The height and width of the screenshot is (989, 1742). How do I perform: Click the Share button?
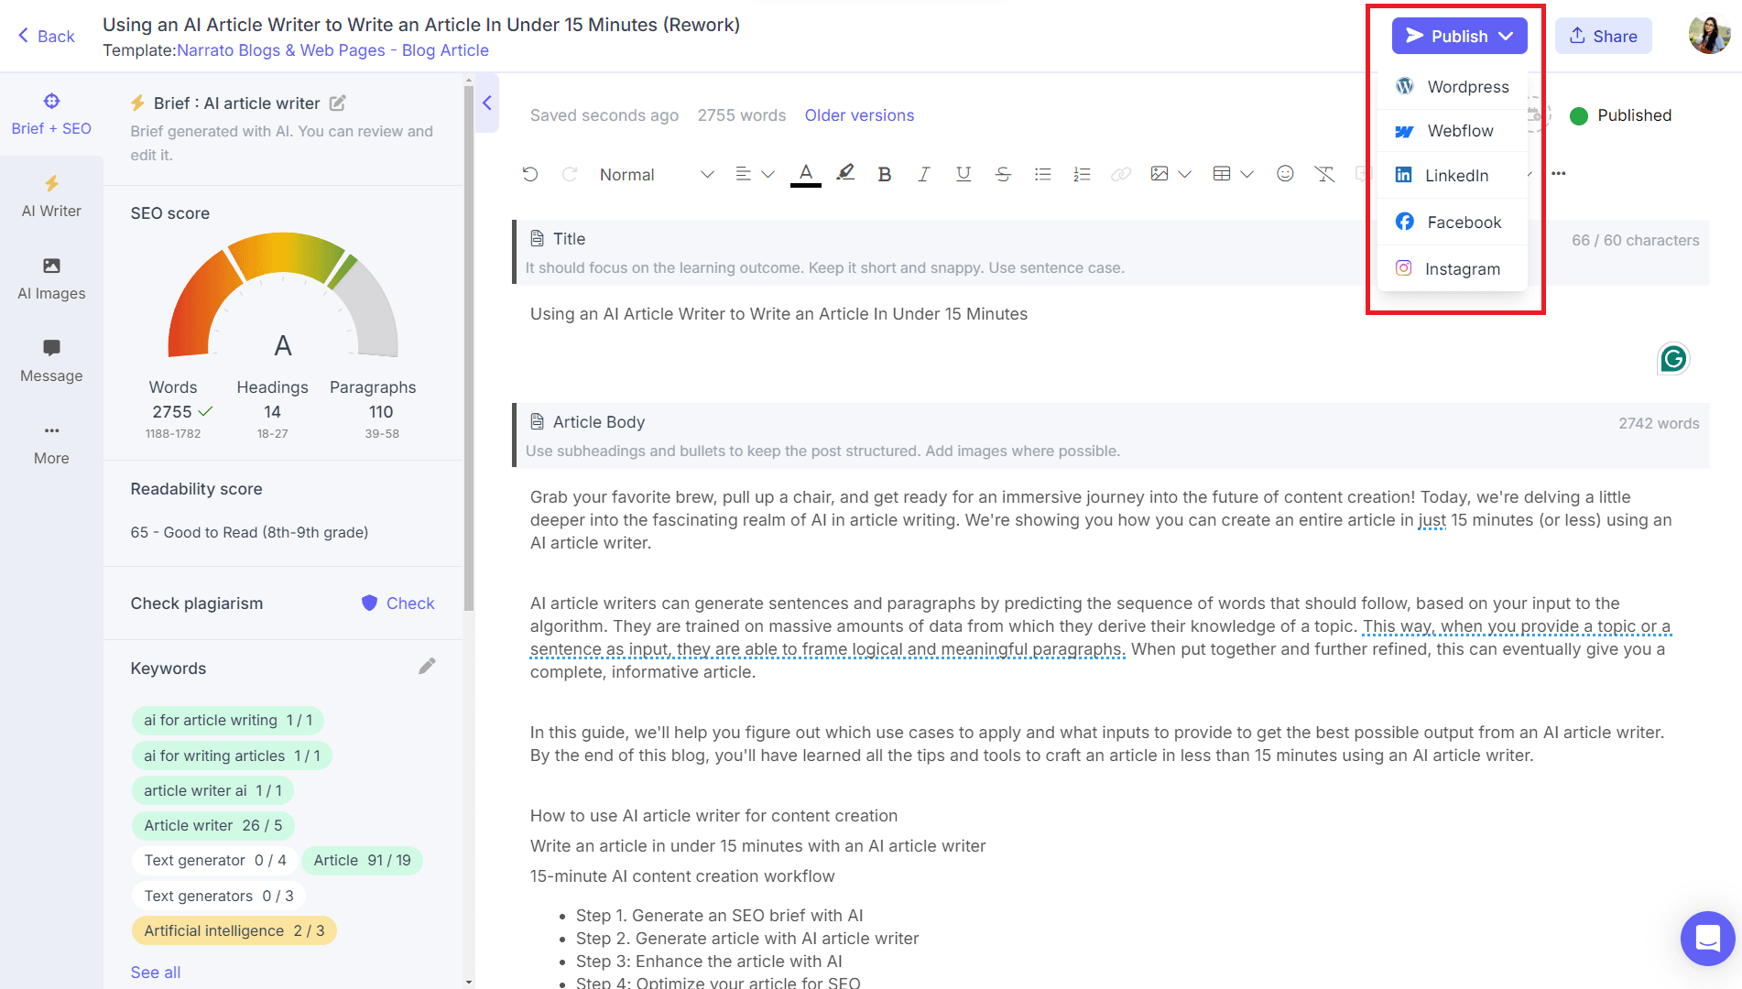click(x=1603, y=36)
